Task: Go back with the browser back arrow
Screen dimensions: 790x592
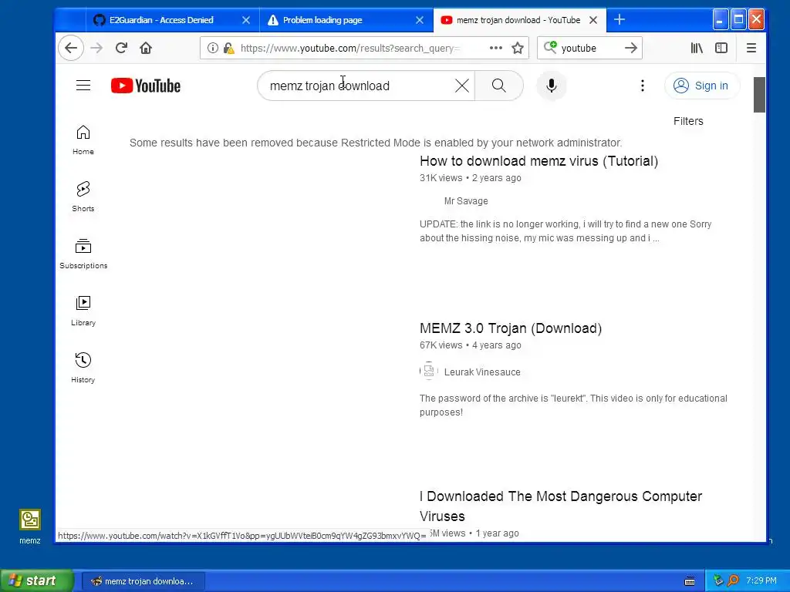Action: click(70, 49)
